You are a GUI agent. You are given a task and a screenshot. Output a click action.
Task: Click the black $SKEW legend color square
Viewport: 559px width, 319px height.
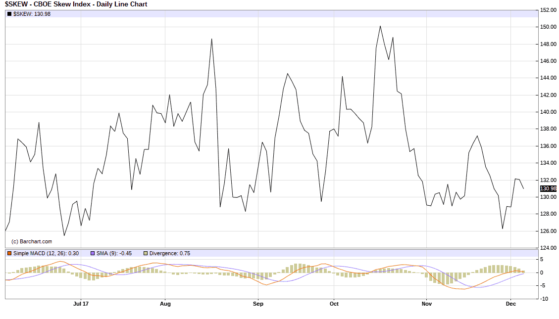click(x=9, y=14)
